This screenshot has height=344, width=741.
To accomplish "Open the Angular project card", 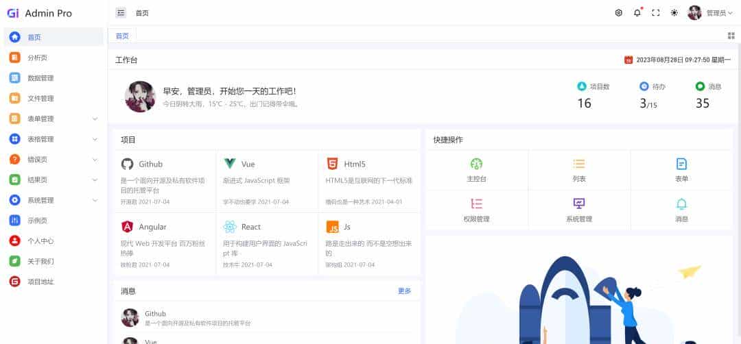I will point(165,244).
